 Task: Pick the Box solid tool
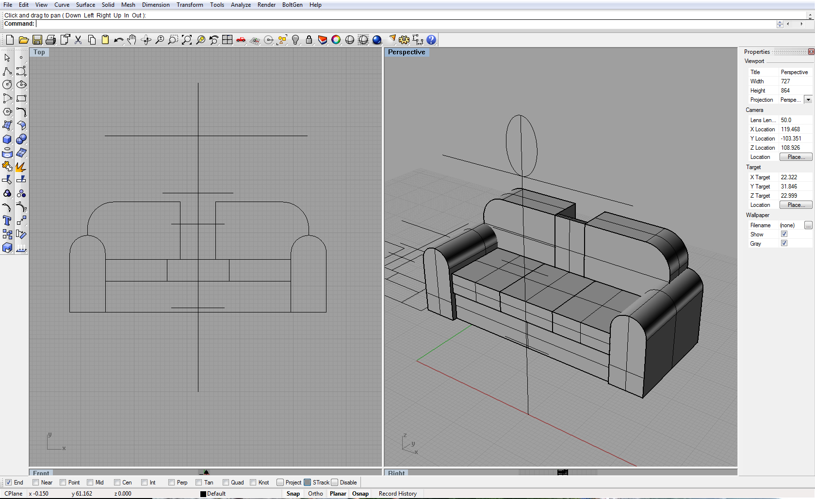(7, 139)
